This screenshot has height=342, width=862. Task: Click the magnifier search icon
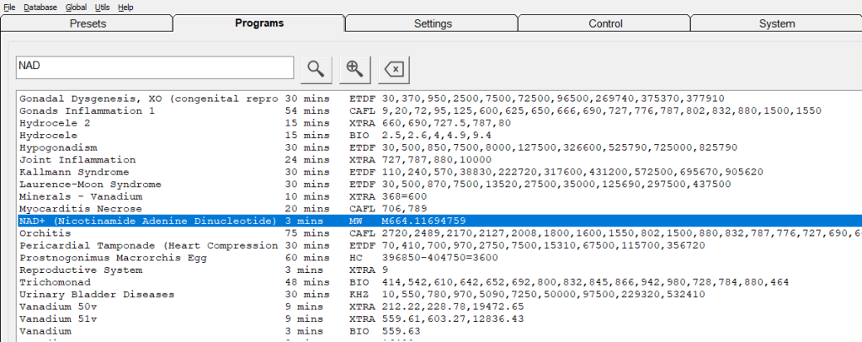coord(315,69)
